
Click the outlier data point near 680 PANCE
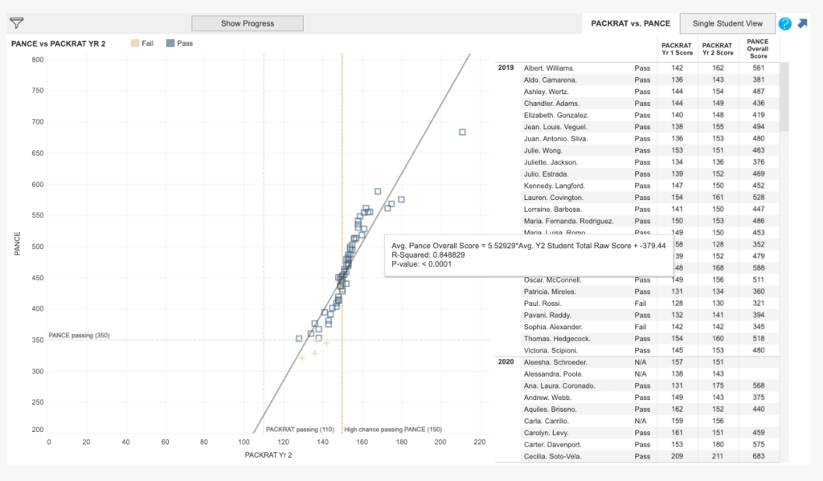461,131
